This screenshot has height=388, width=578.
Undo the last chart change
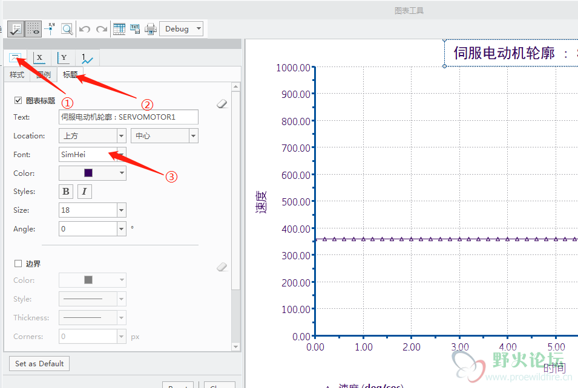point(85,29)
